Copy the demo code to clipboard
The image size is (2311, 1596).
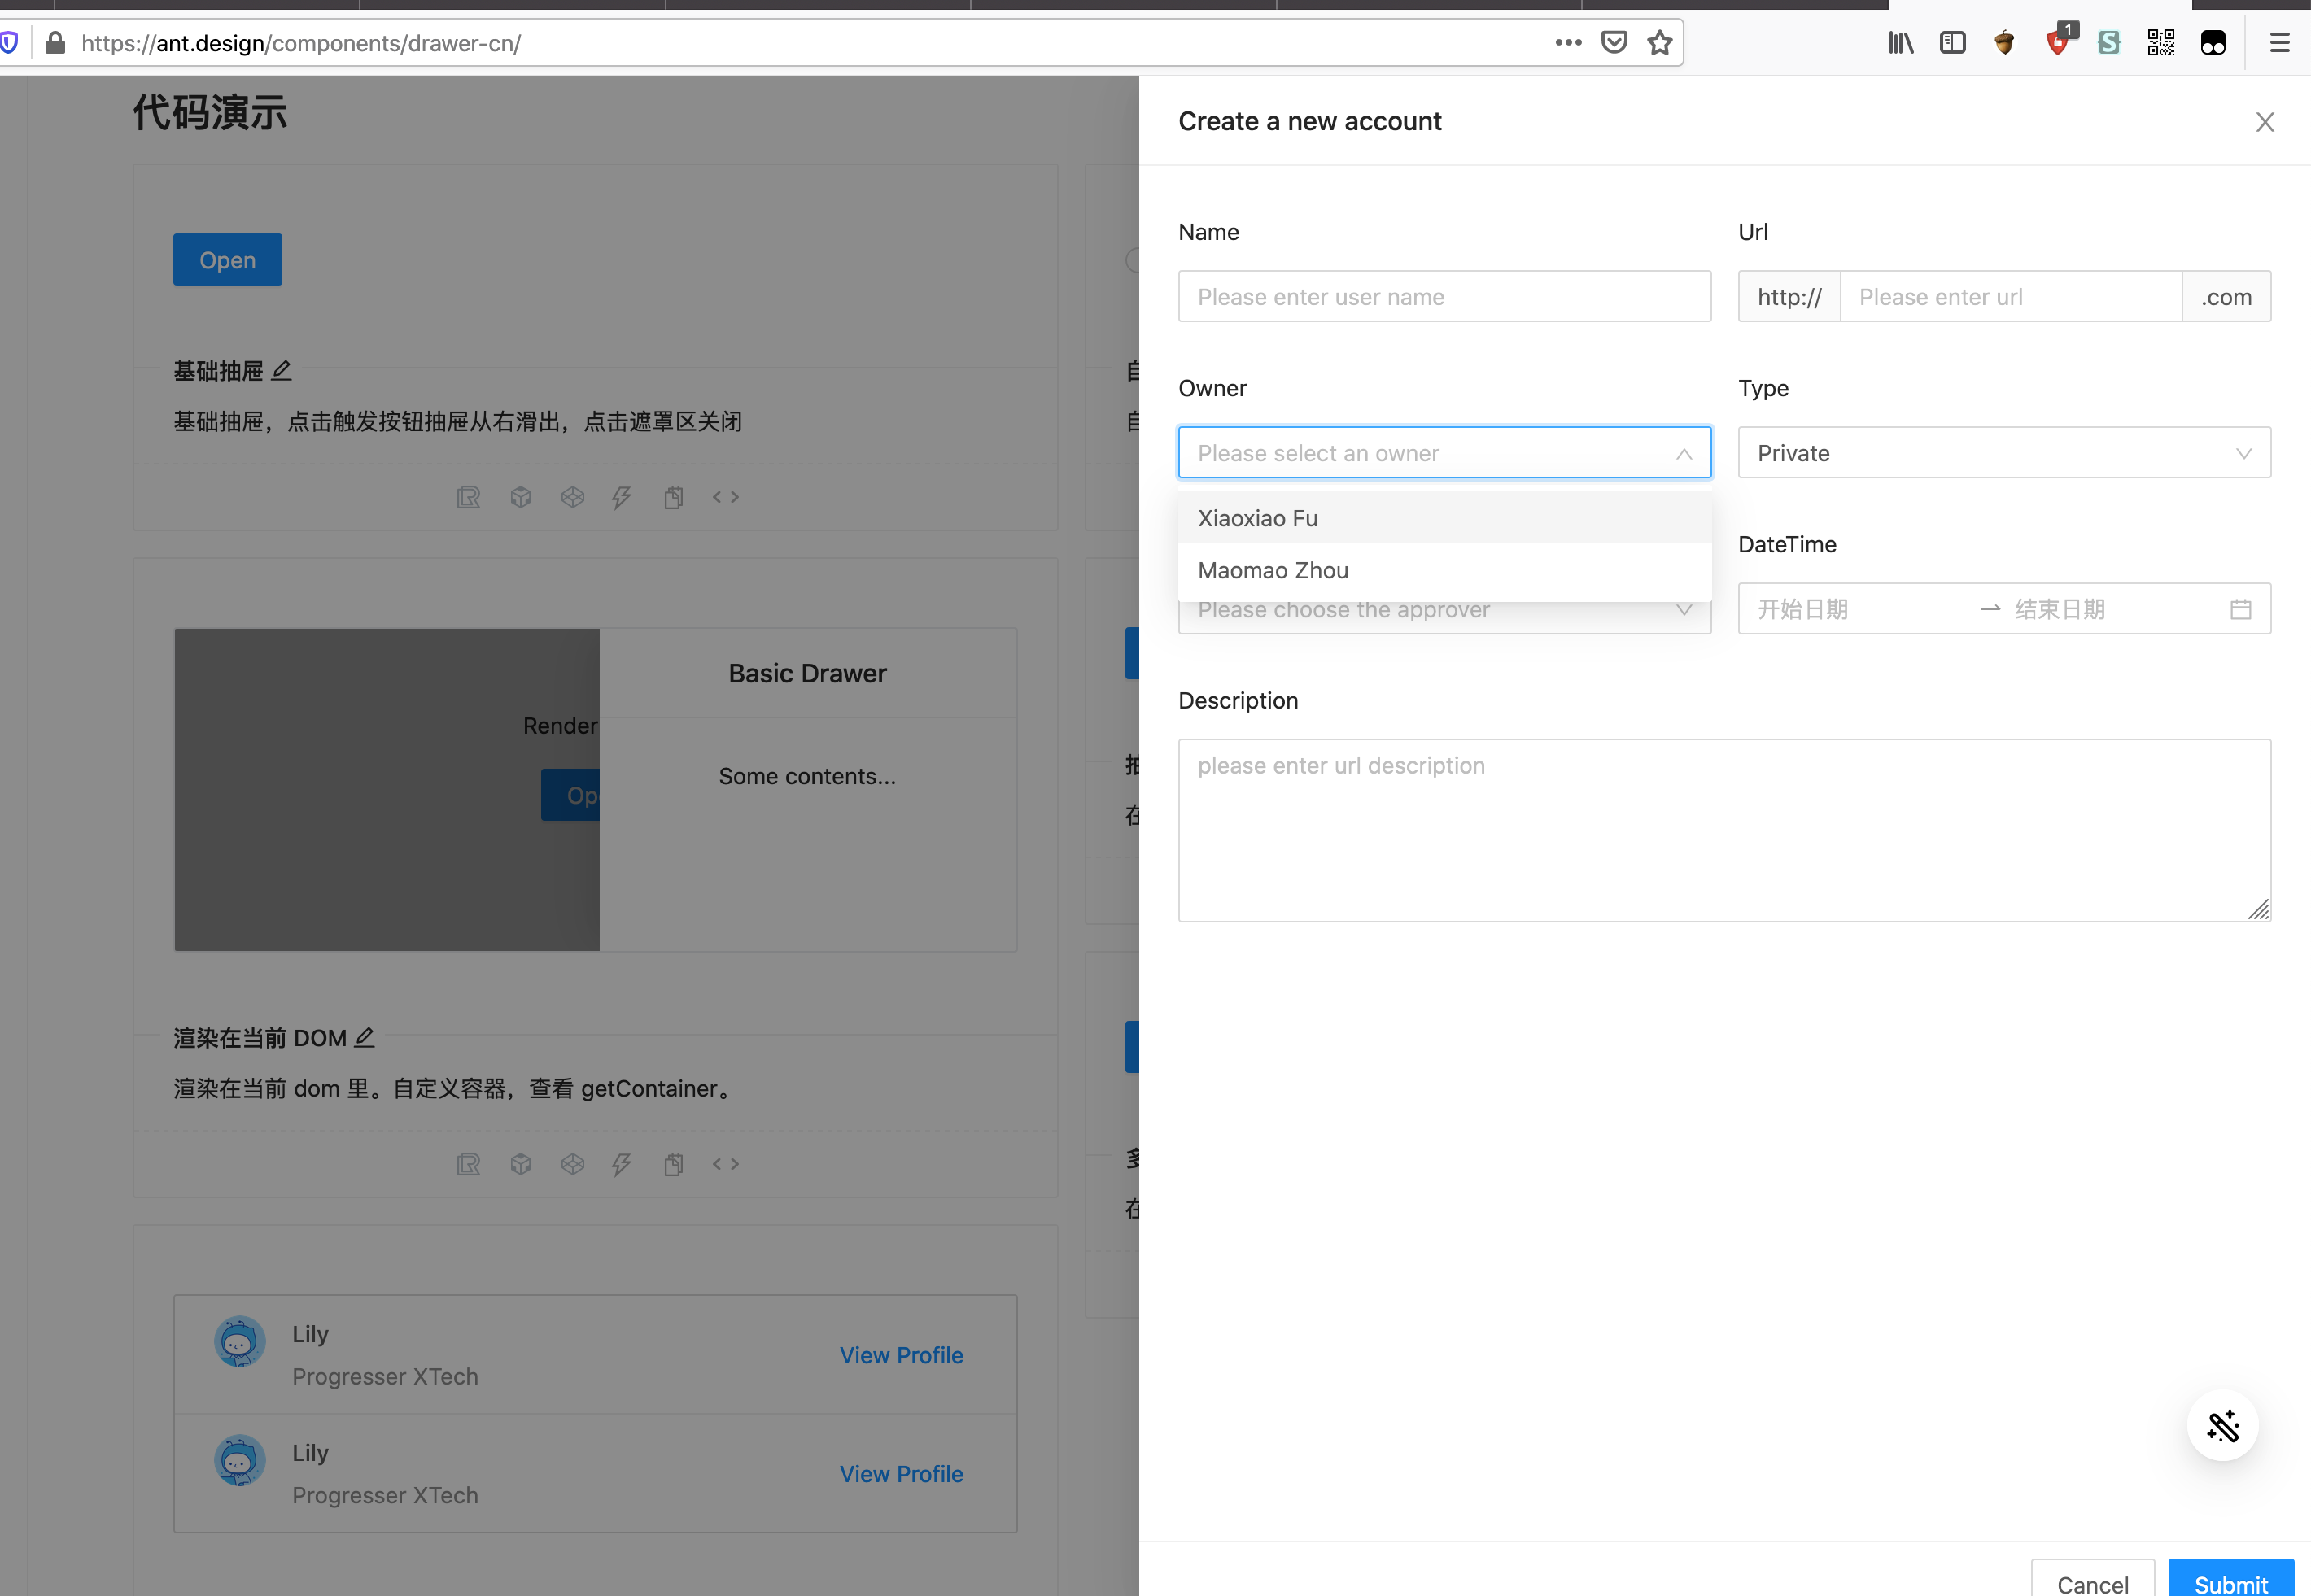coord(673,497)
